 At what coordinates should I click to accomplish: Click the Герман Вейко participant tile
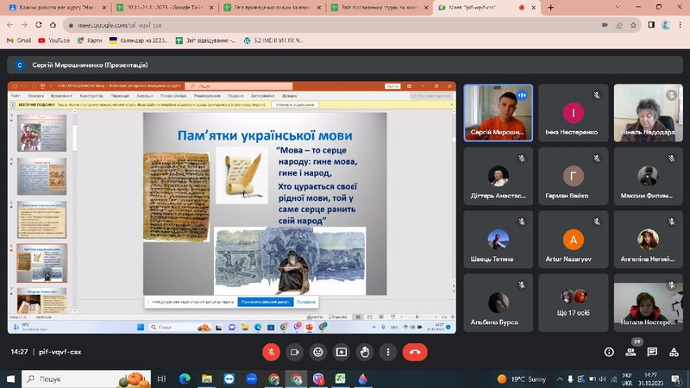[x=573, y=177]
